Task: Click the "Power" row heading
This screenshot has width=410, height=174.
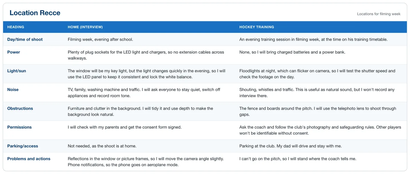Action: 14,52
